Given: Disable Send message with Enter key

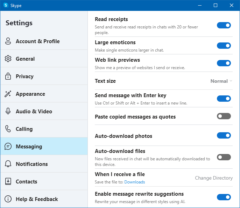Looking at the screenshot, I should coord(224,99).
